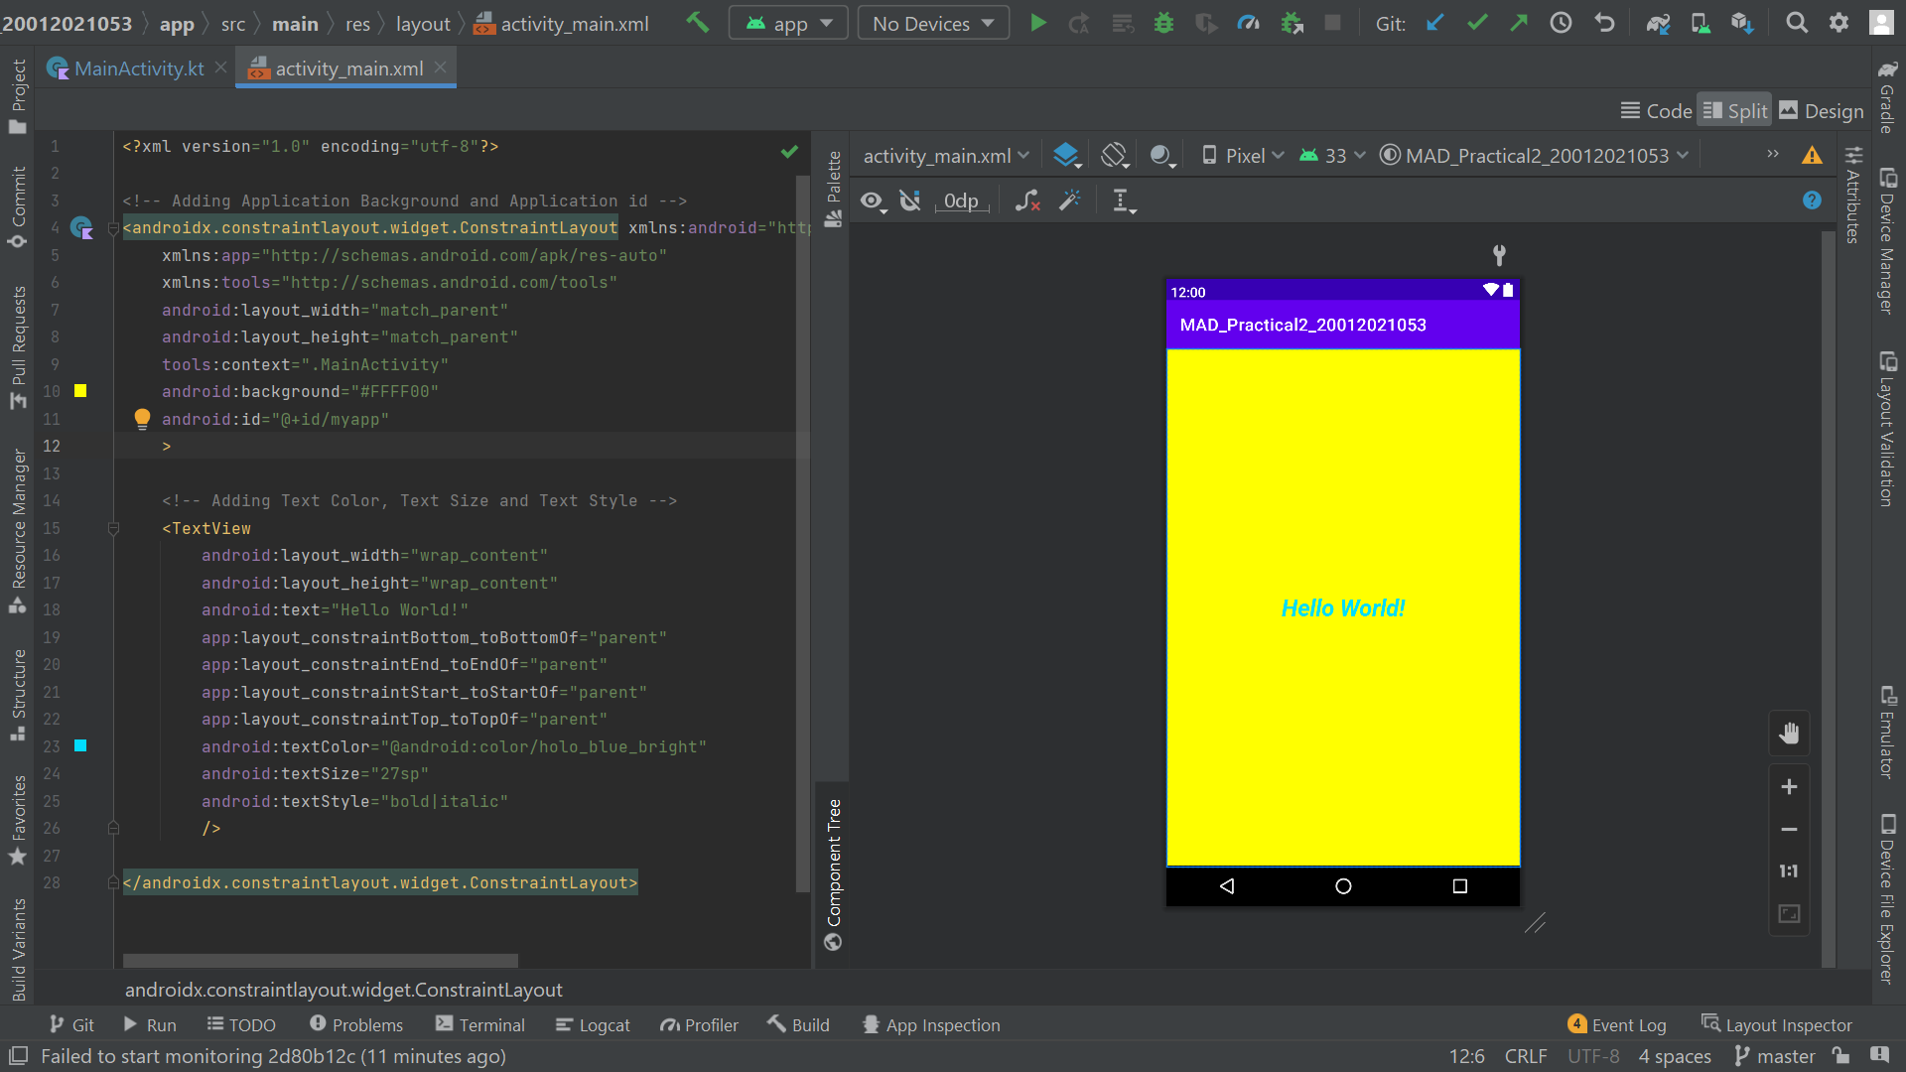Viewport: 1906px width, 1072px height.
Task: Toggle Autoconnect off in the design toolbar
Action: [911, 201]
